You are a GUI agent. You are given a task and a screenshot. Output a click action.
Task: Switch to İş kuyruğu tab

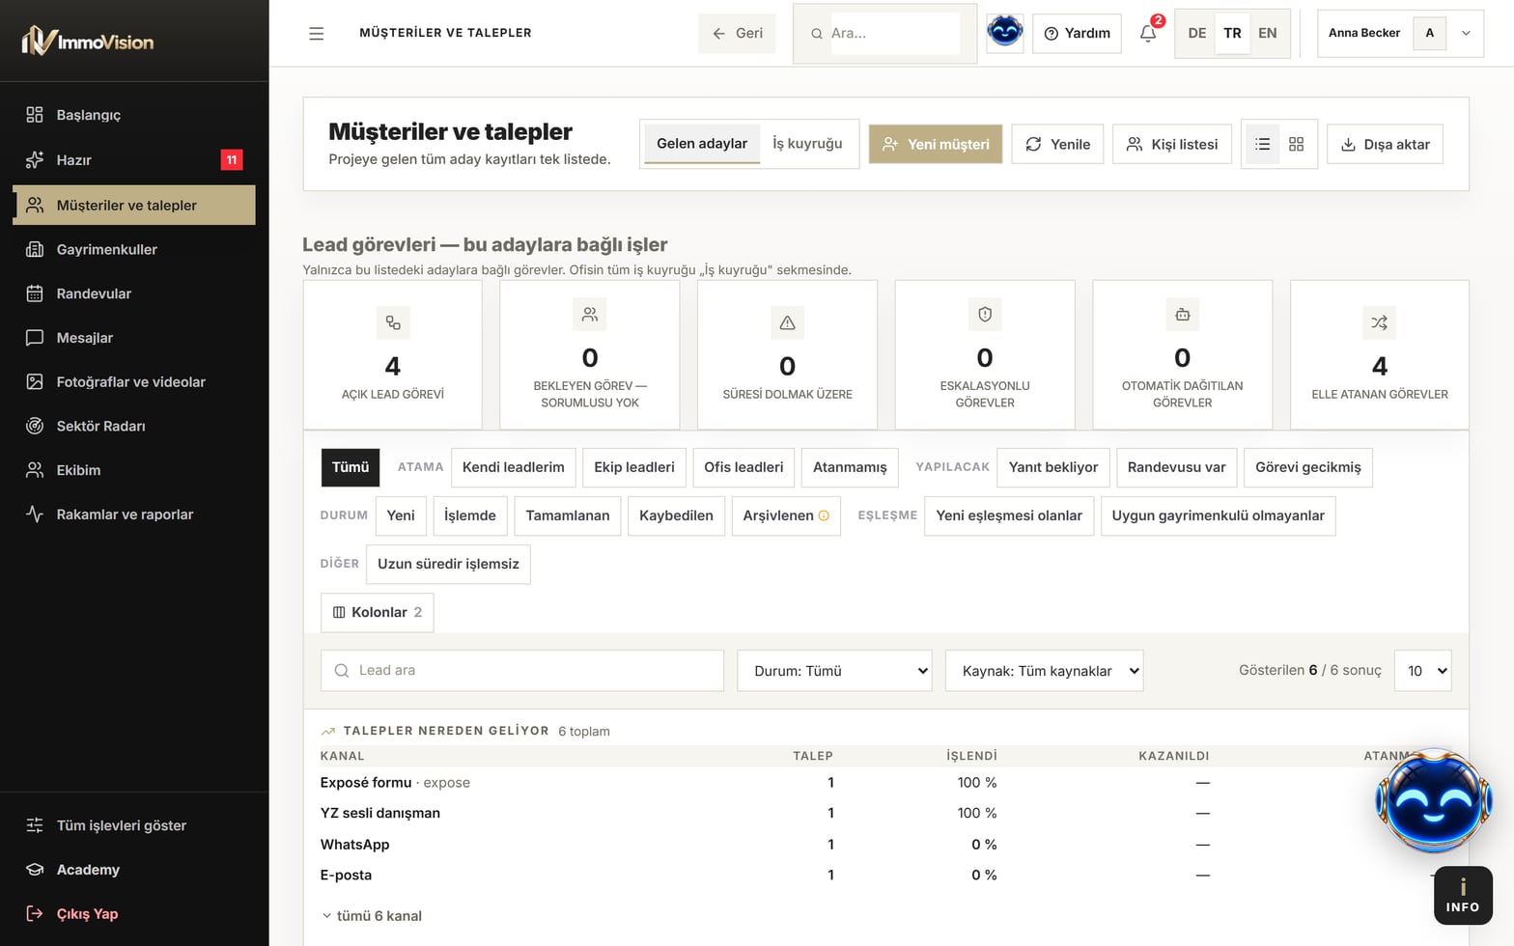807,144
